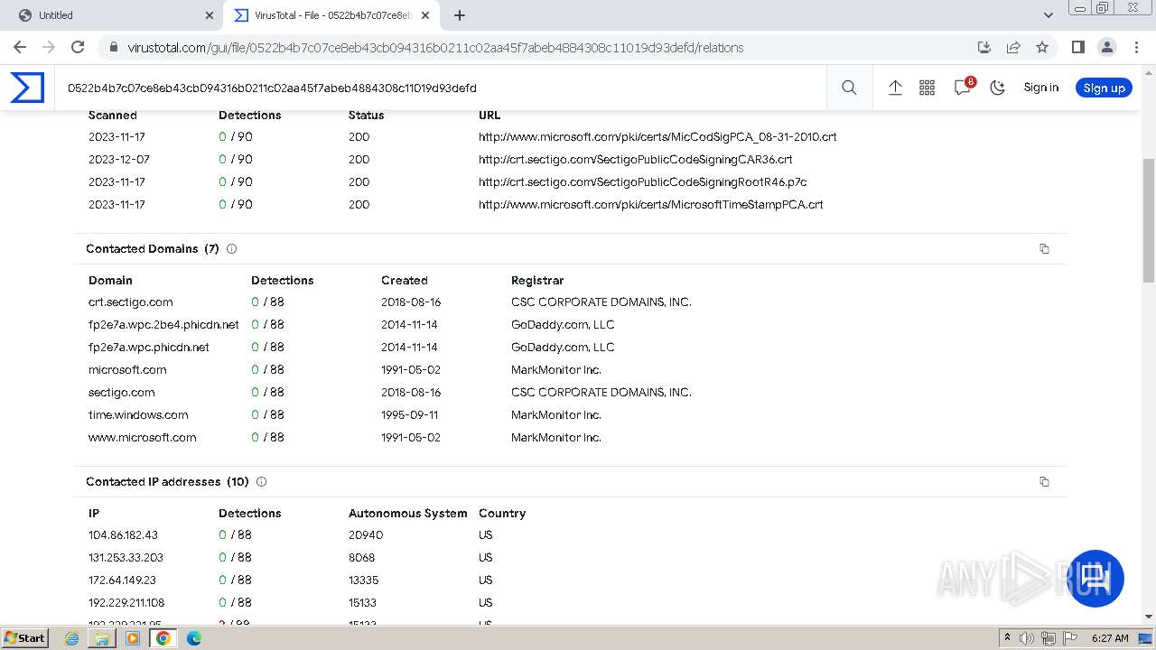The height and width of the screenshot is (650, 1156).
Task: Click the search magnifier icon
Action: point(849,88)
